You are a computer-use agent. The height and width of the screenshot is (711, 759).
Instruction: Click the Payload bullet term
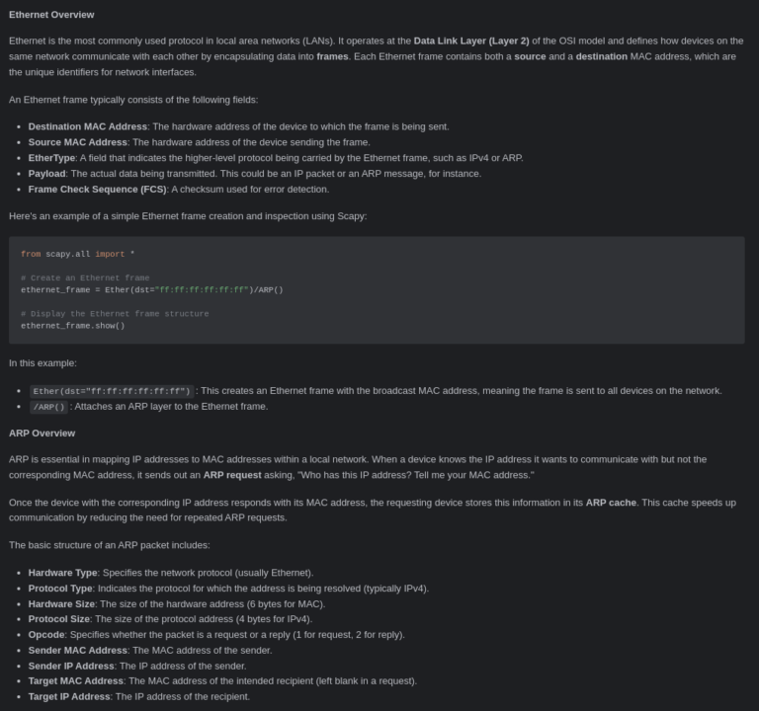pyautogui.click(x=46, y=174)
